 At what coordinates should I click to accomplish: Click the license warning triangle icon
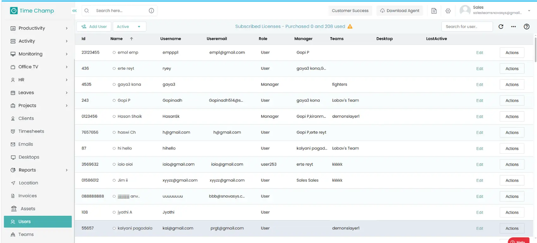[x=350, y=27]
